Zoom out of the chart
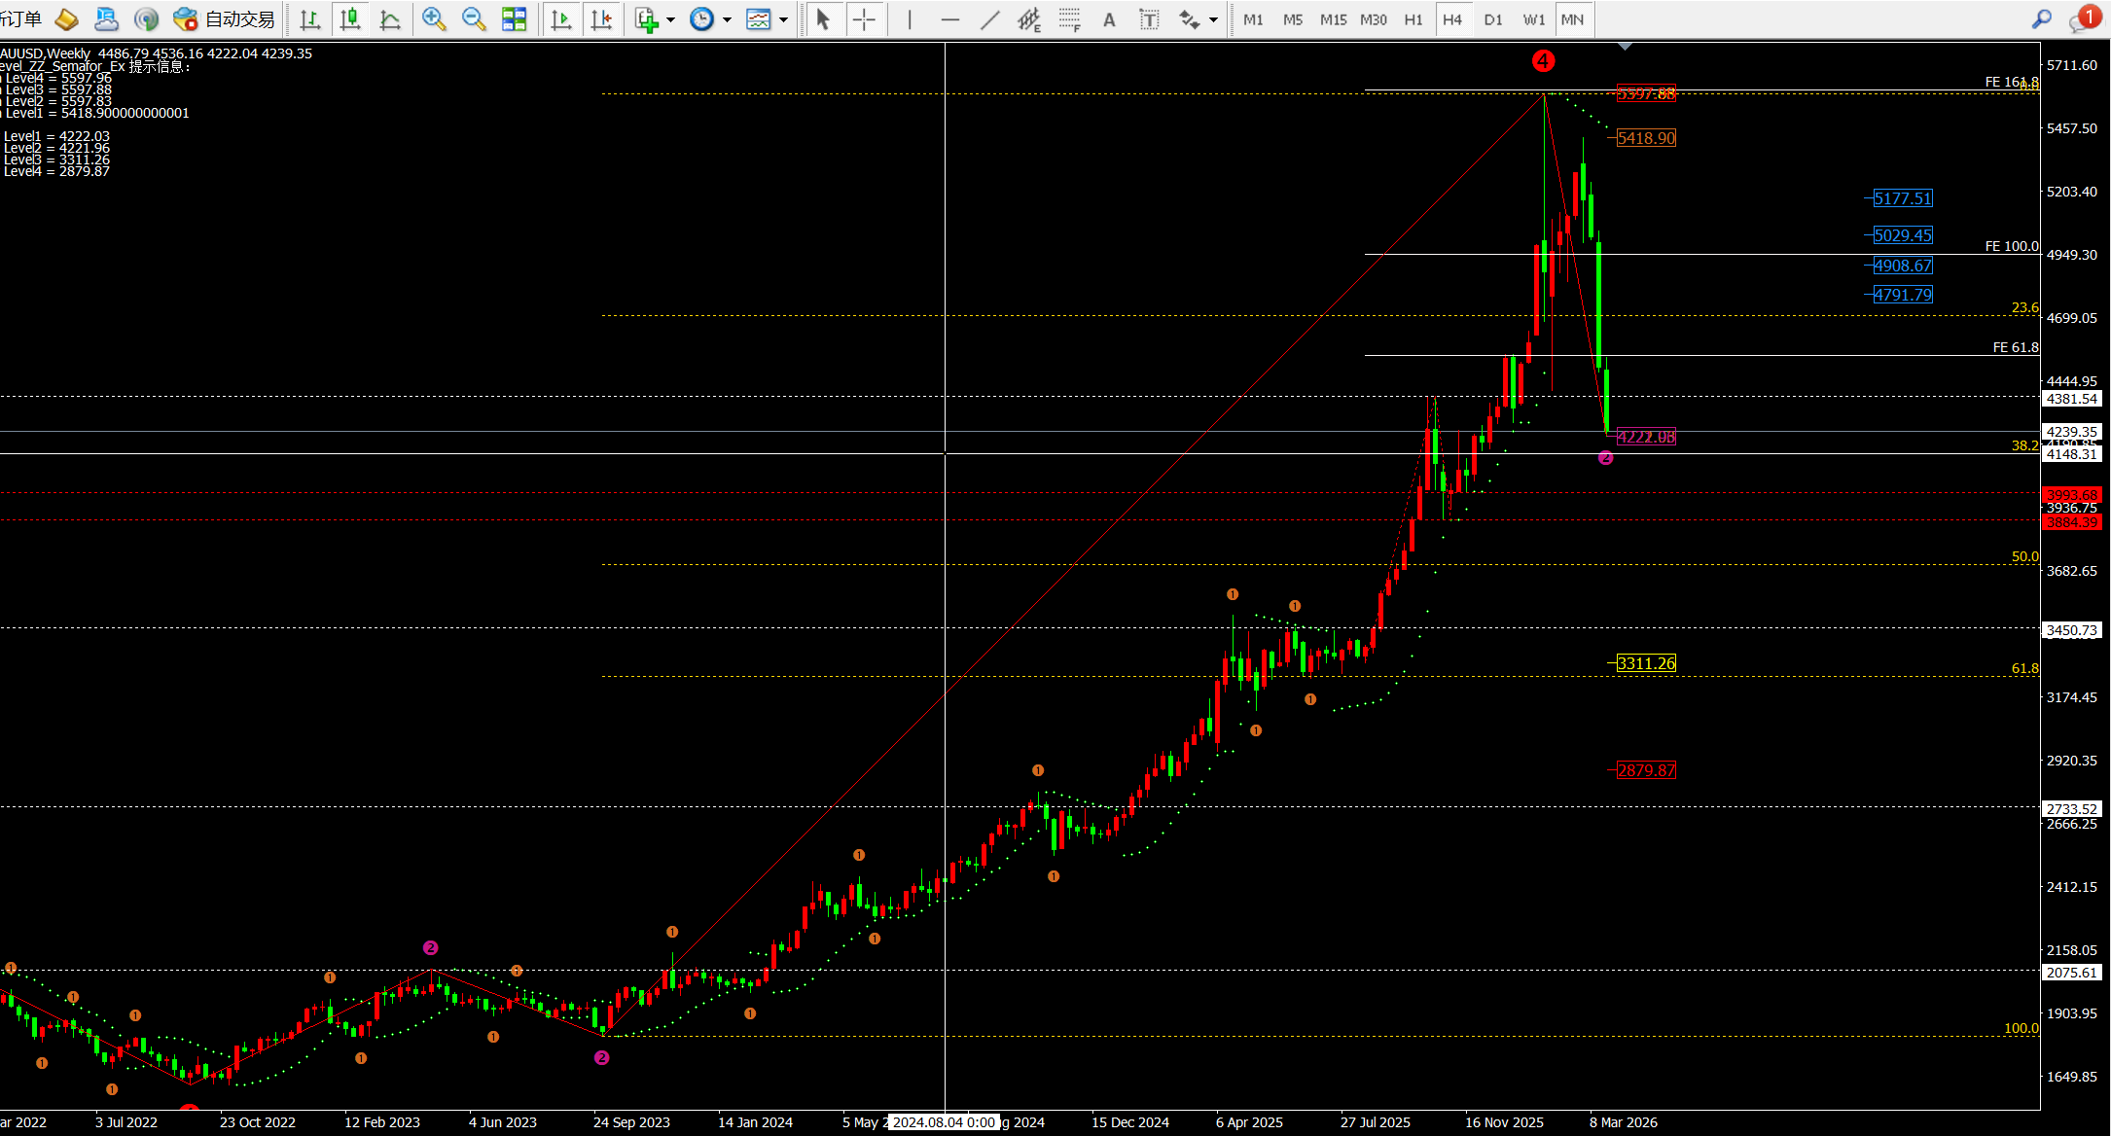Viewport: 2111px width, 1136px height. pyautogui.click(x=474, y=19)
